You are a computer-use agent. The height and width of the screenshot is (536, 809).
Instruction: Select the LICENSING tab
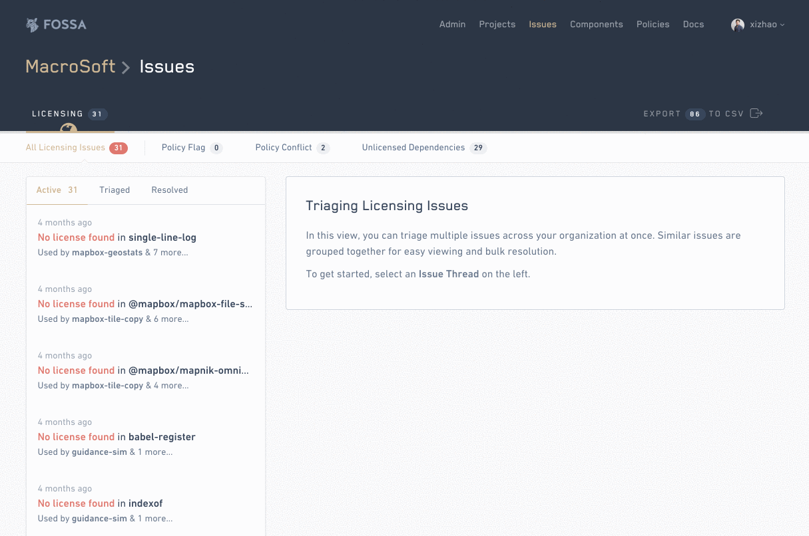pyautogui.click(x=69, y=114)
